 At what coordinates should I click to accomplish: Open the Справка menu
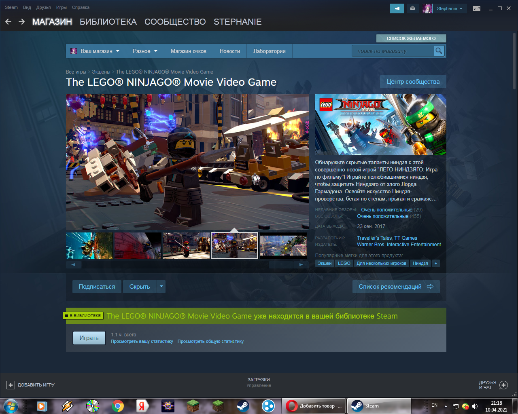(81, 7)
